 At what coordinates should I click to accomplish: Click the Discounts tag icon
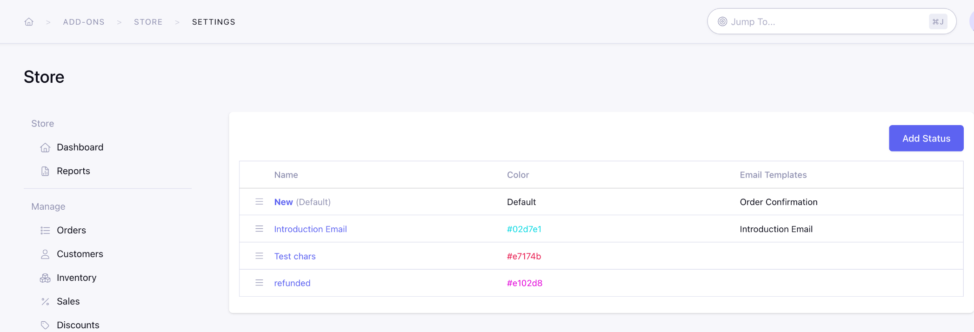[45, 325]
